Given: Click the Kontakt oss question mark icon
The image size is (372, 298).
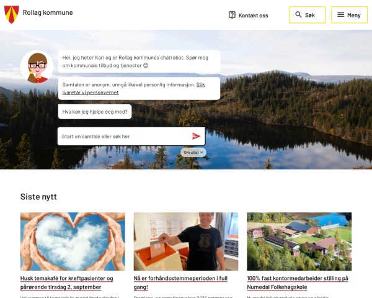Looking at the screenshot, I should (232, 15).
